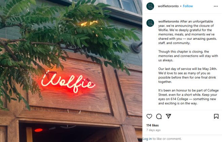Open wolfietoronto profile picture in header
This screenshot has width=222, height=142.
tap(150, 6)
